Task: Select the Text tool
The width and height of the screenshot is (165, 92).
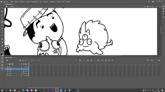Action: coord(2,36)
